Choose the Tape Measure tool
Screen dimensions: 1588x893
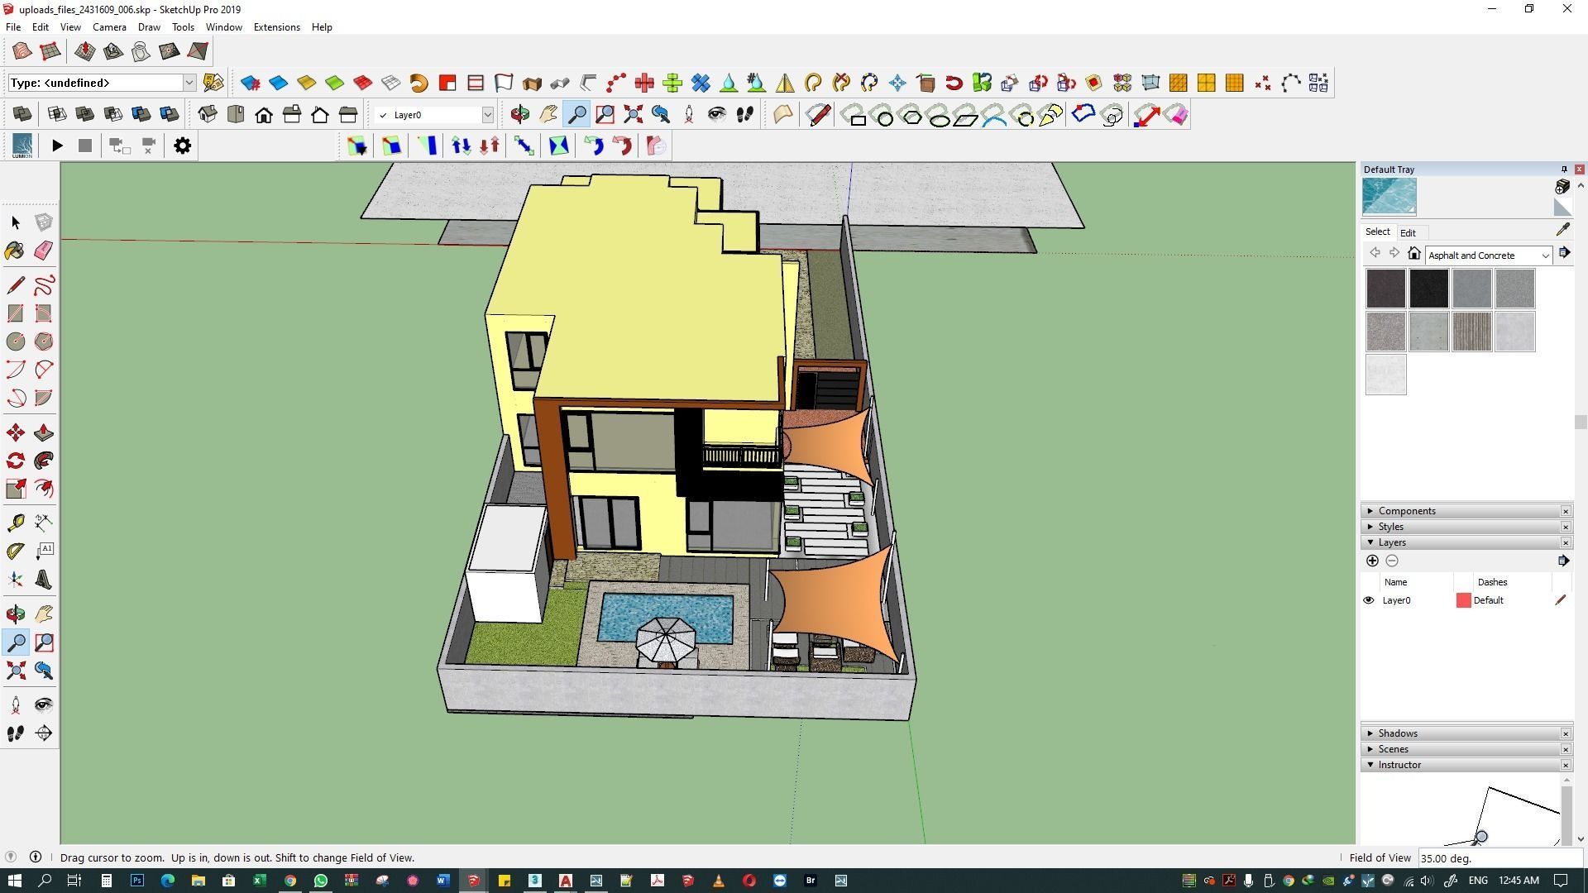point(15,523)
